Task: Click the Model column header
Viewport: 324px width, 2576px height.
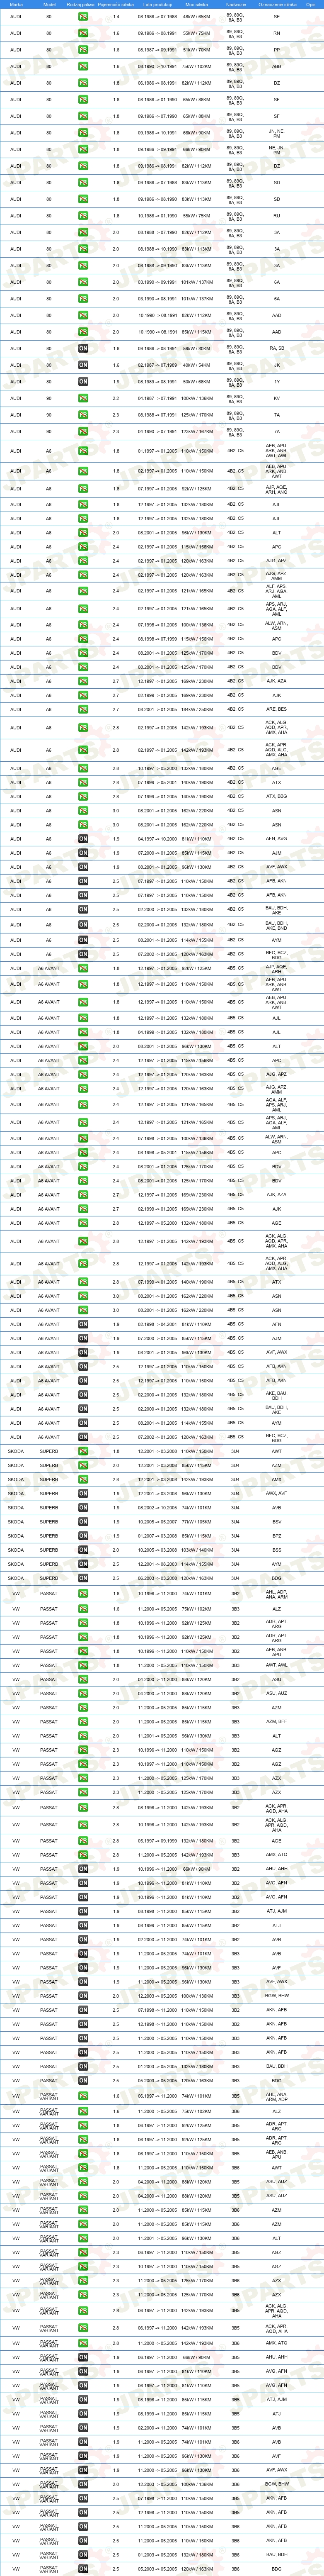Action: click(x=49, y=4)
